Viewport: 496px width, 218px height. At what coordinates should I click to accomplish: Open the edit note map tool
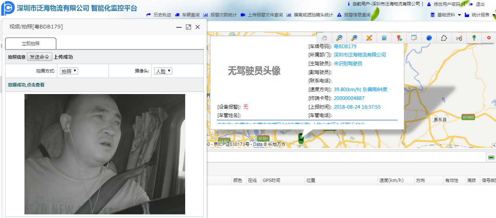(x=414, y=38)
